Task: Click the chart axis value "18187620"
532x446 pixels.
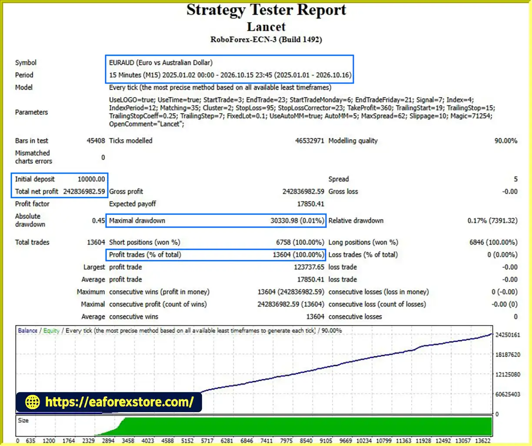Action: click(x=508, y=355)
